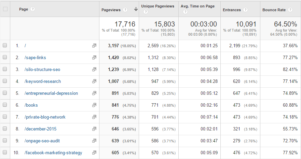Open /silo-structure-seo external link icon
The height and width of the screenshot is (159, 301).
[94, 69]
